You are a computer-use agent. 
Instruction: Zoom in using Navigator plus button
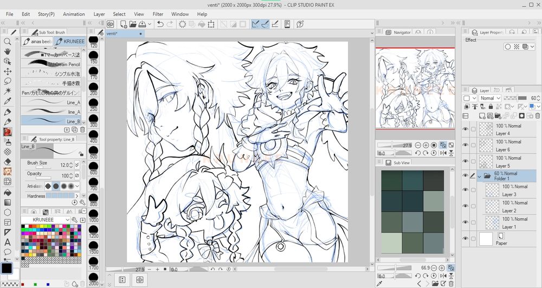(426, 146)
